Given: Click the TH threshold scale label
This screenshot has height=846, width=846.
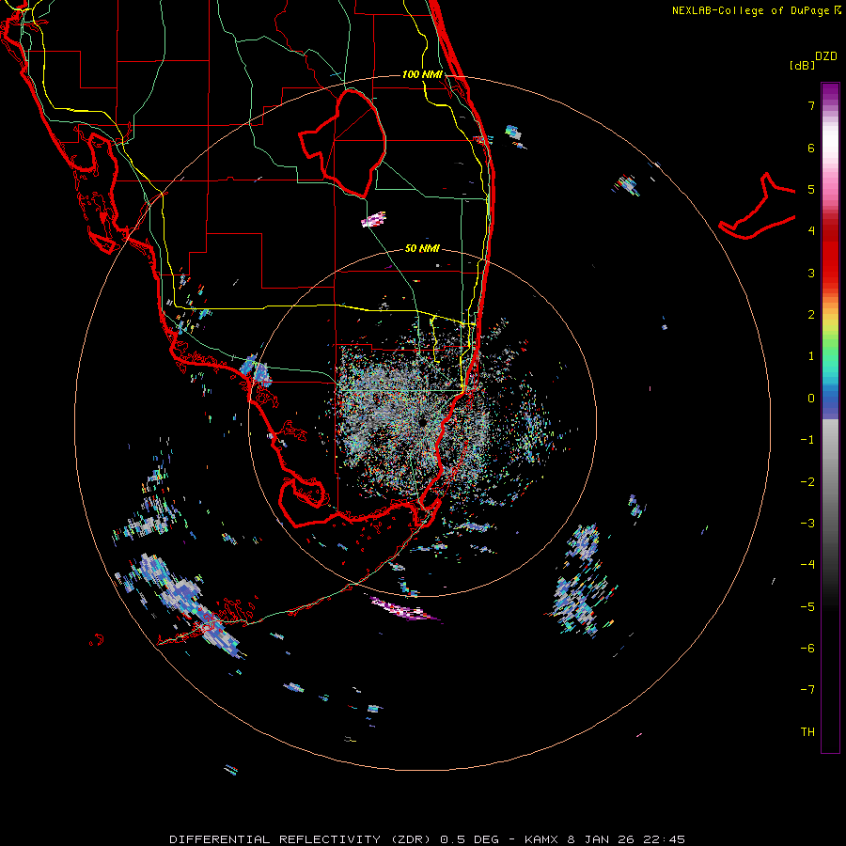Looking at the screenshot, I should coord(807,731).
